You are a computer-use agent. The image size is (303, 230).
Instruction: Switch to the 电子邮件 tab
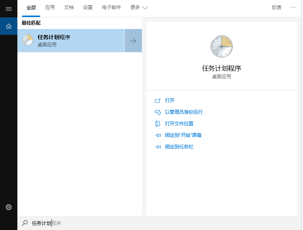click(111, 8)
